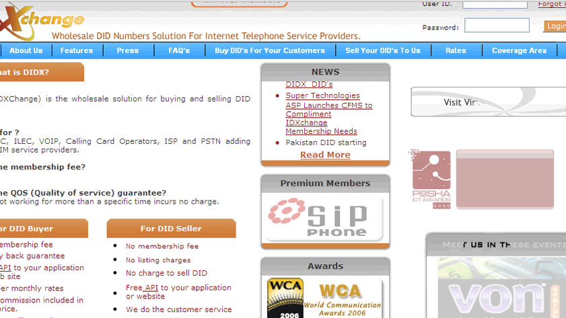Open Sell Your DID's To Us

[x=382, y=50]
